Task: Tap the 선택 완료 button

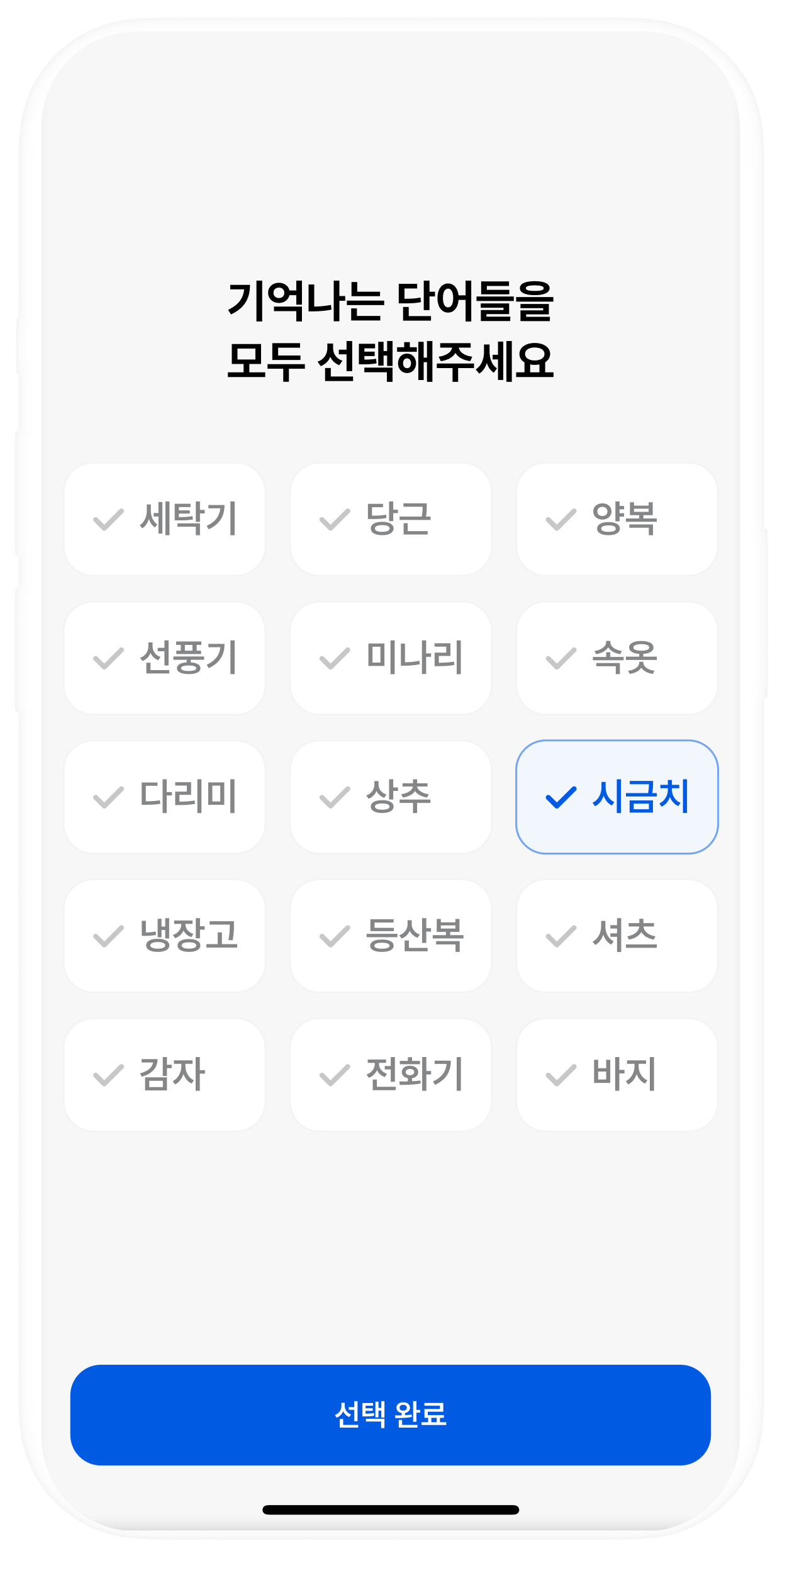Action: tap(391, 1415)
